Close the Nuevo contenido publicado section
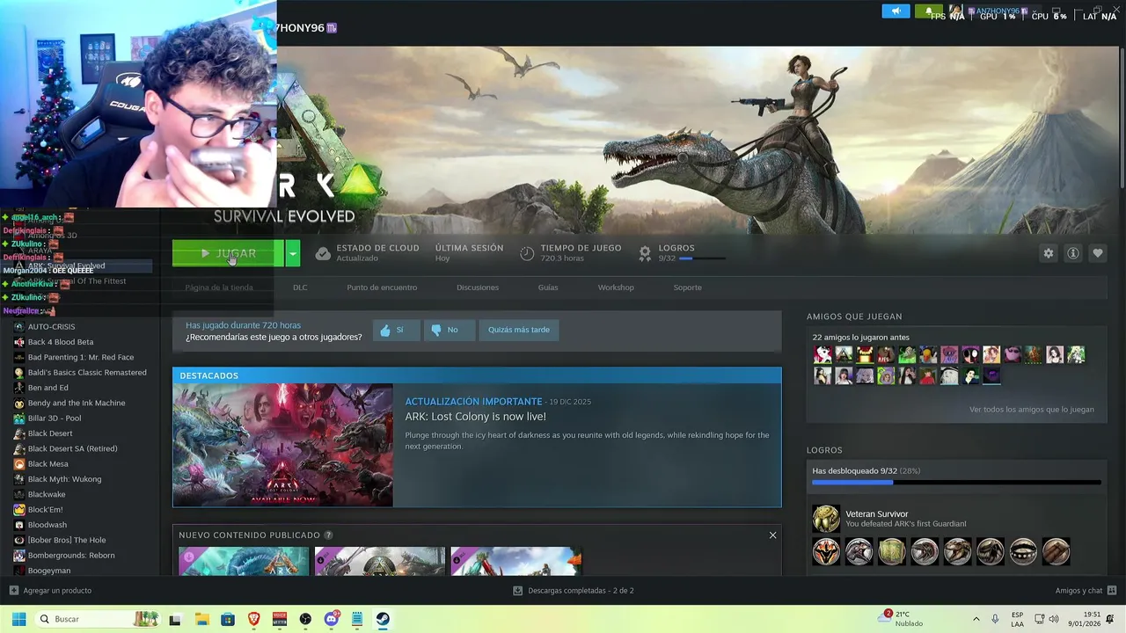This screenshot has height=633, width=1126. (x=772, y=535)
